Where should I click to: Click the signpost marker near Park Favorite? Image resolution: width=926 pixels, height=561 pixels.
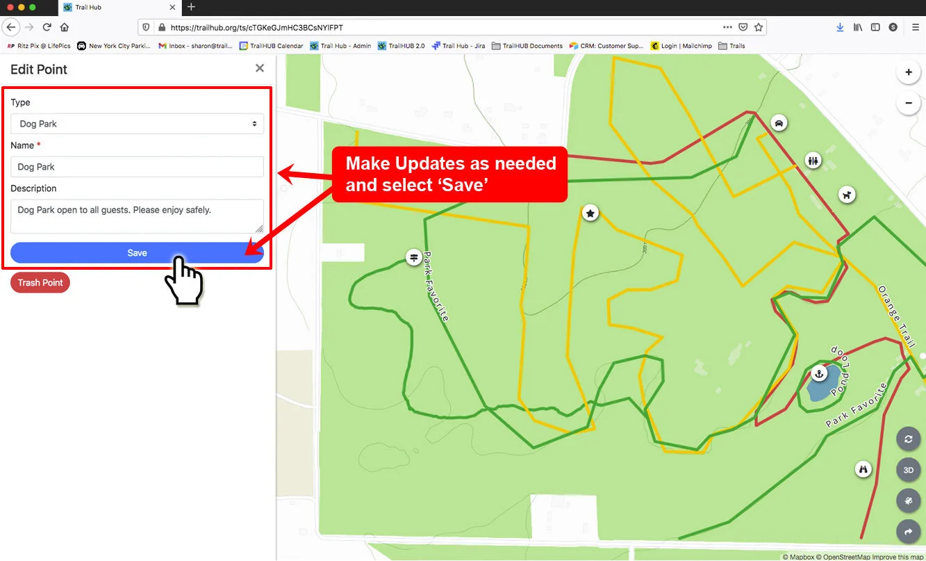[x=414, y=258]
